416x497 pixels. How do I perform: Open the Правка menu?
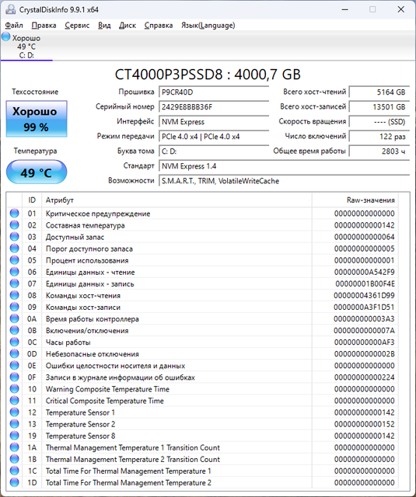tap(44, 26)
